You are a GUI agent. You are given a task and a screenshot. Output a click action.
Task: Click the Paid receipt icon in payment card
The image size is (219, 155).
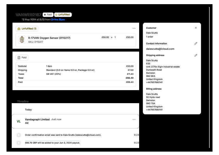19,58
